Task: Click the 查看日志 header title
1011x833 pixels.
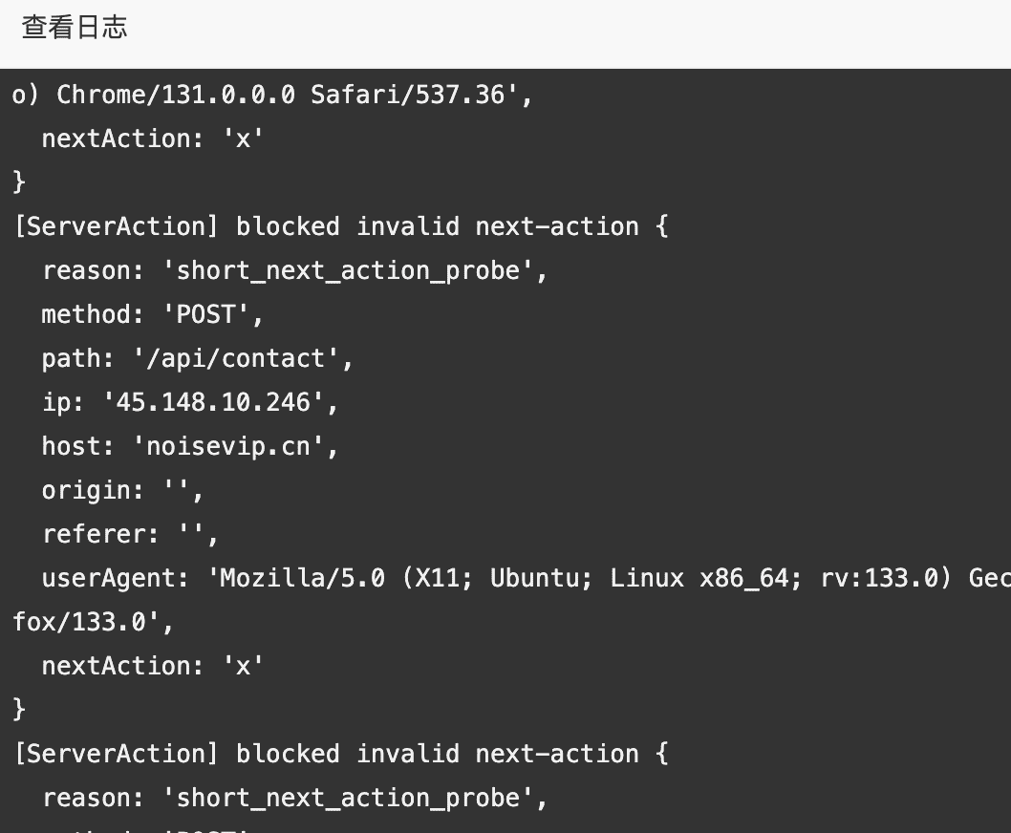Action: pyautogui.click(x=75, y=28)
